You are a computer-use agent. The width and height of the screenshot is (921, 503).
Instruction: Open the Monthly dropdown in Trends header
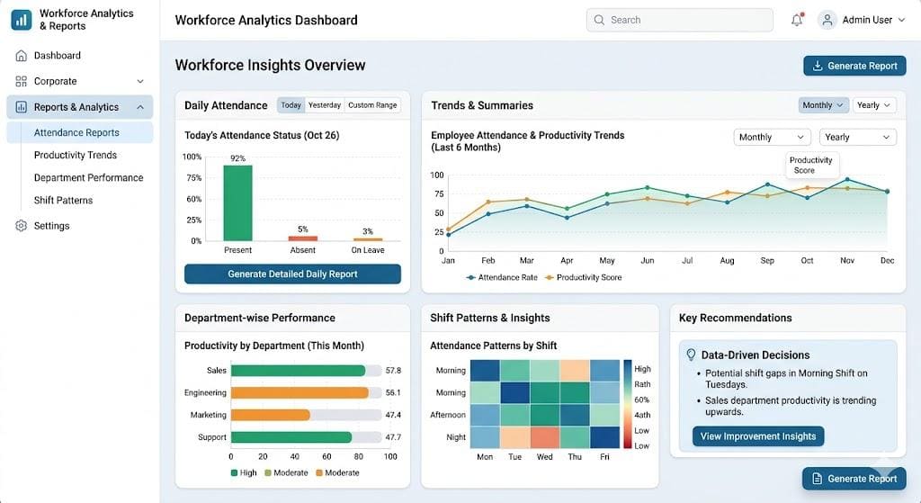[x=823, y=105]
